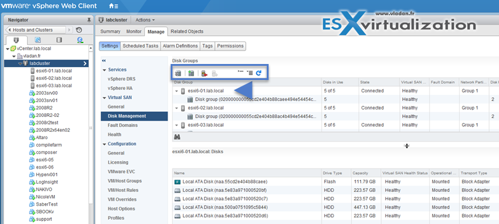Viewport: 499px width, 224px height.
Task: Open the Monitor tab
Action: [x=134, y=31]
